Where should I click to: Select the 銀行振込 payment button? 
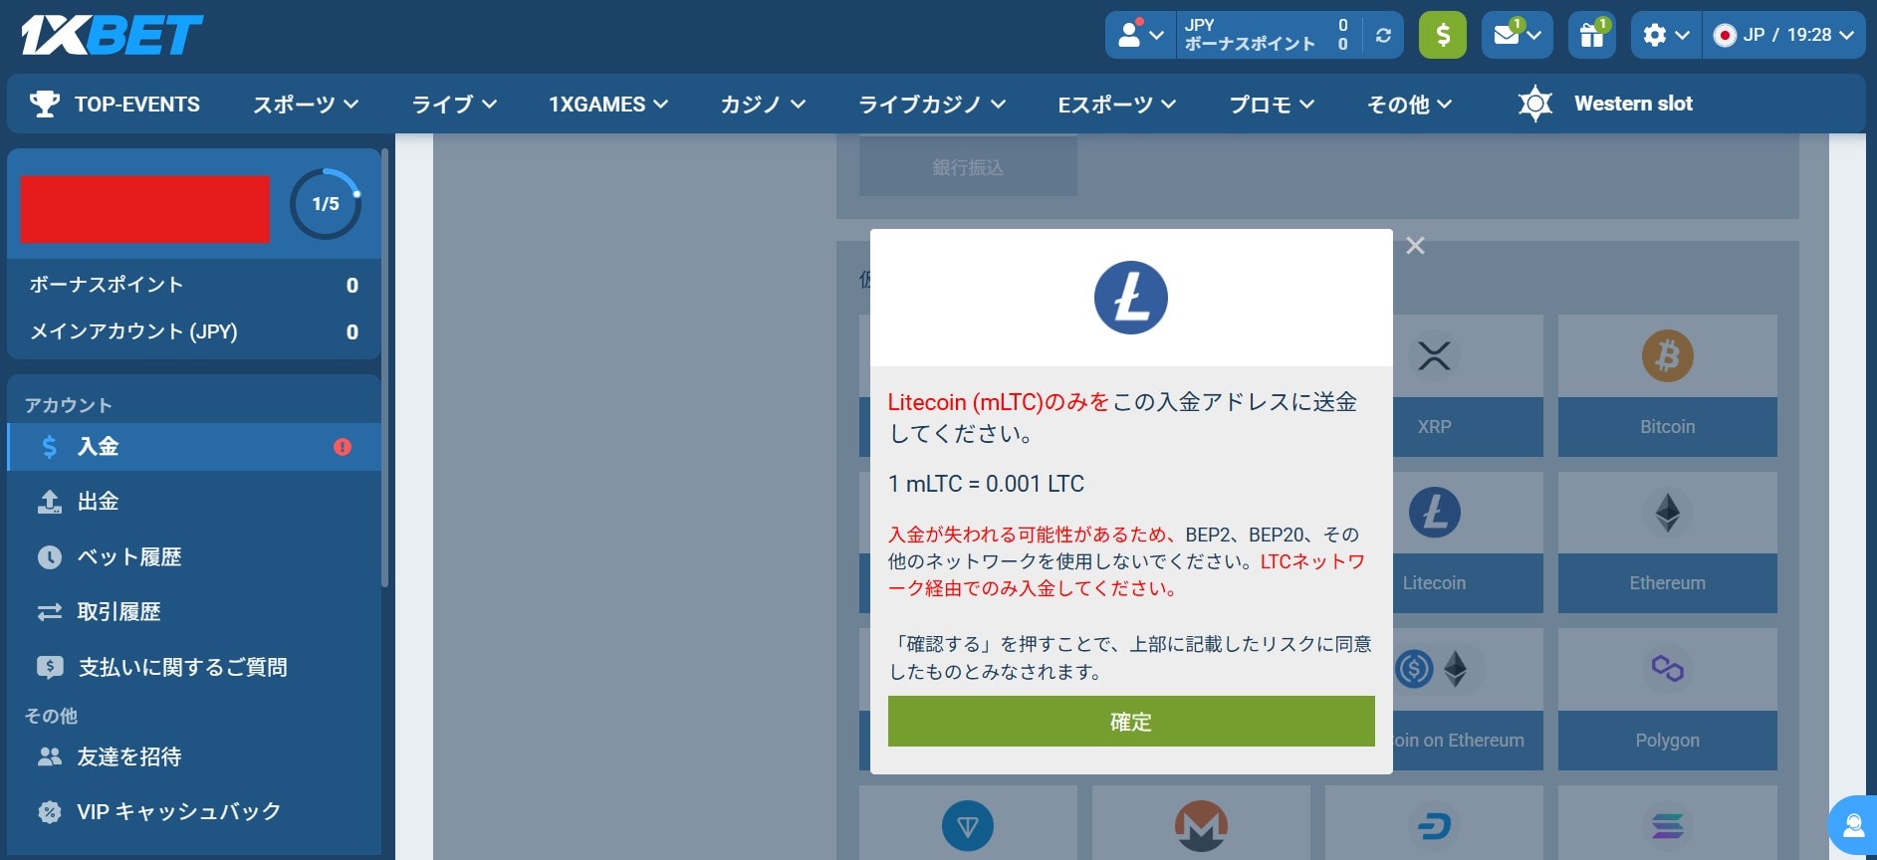pyautogui.click(x=968, y=167)
